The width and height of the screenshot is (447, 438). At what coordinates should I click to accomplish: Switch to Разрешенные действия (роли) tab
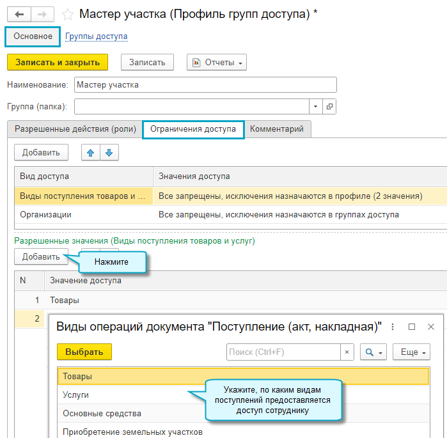(75, 129)
